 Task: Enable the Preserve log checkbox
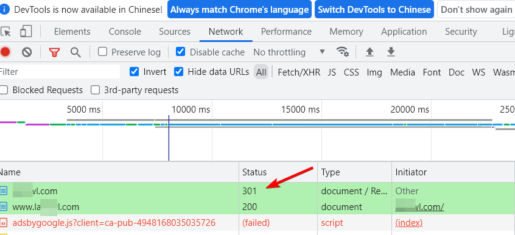103,52
